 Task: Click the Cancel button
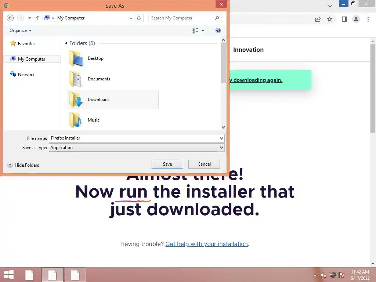[x=204, y=164]
